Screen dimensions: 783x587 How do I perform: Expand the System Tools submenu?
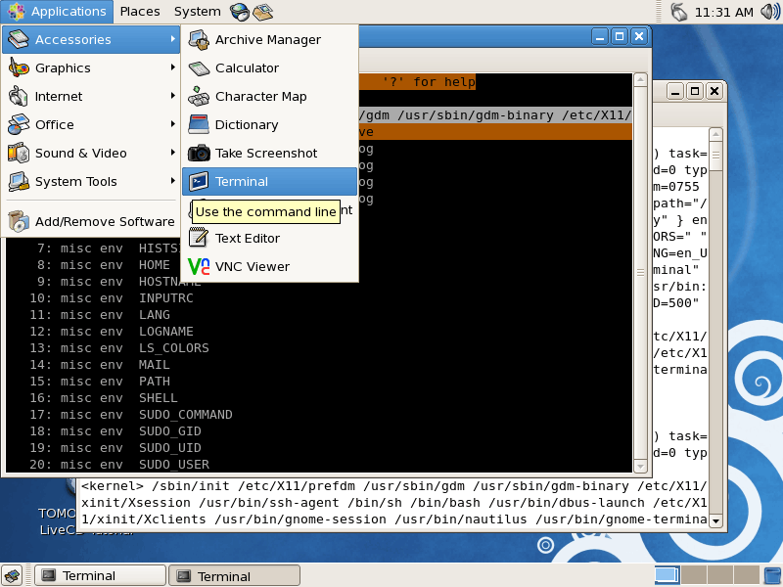click(91, 182)
